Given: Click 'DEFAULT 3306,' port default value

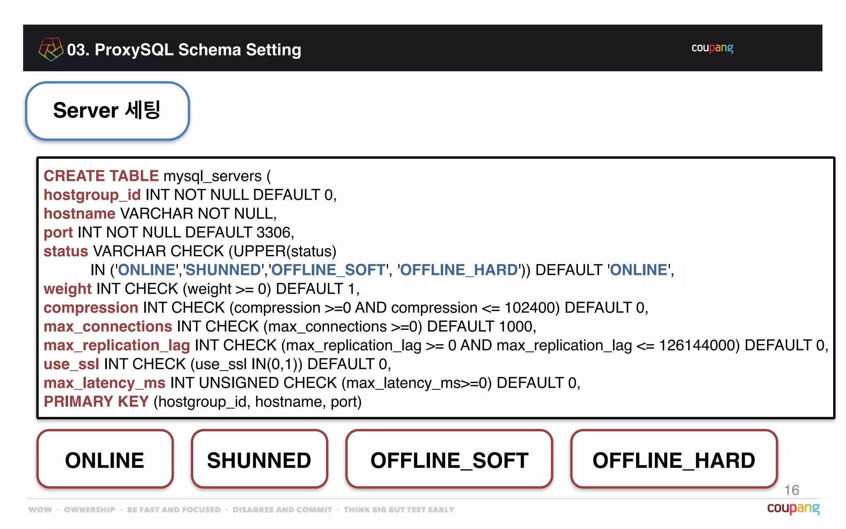Looking at the screenshot, I should pyautogui.click(x=240, y=233).
